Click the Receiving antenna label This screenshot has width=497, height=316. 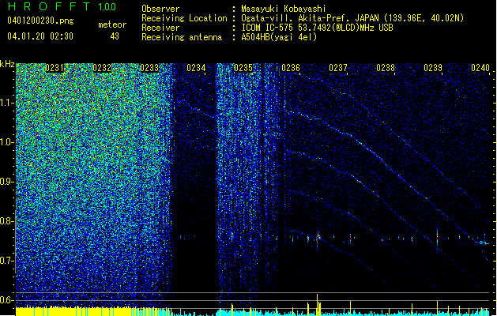coord(182,37)
